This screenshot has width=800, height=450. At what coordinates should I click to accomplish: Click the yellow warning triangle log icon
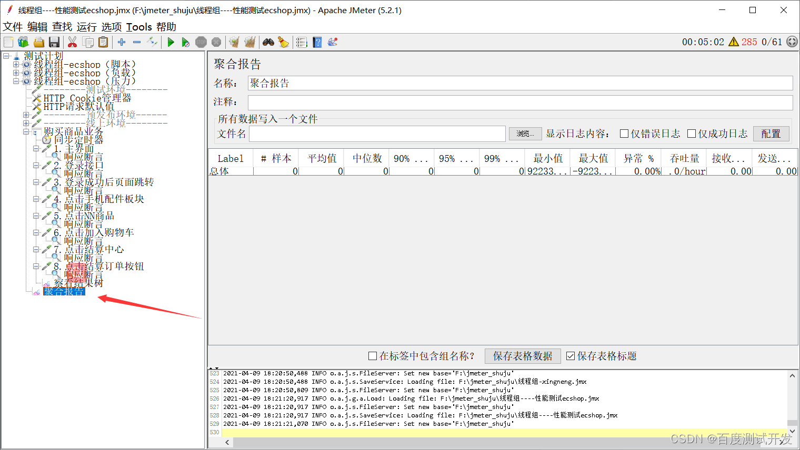pos(734,42)
